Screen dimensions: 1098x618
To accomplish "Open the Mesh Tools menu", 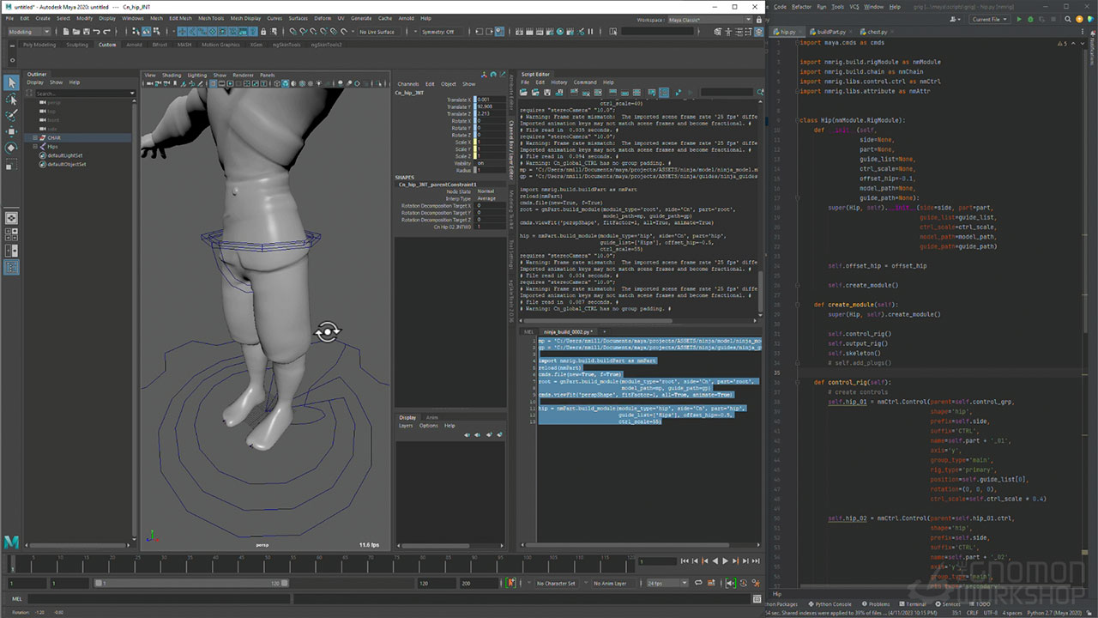I will click(x=211, y=18).
